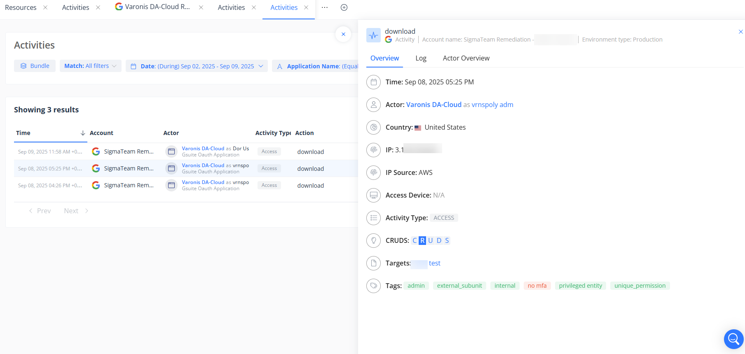Click the privileged entity tag
745x354 pixels.
point(580,286)
